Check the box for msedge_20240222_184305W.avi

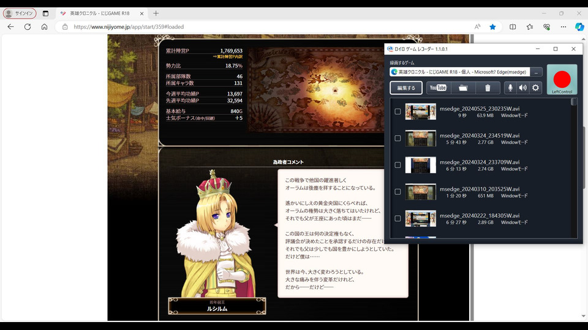(398, 219)
